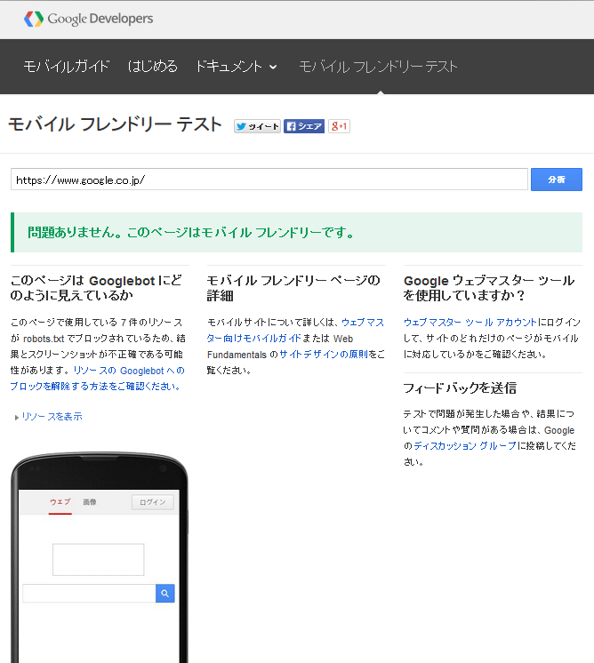The width and height of the screenshot is (594, 663).
Task: Open the ウェブマスター向けモバイルガイド link
Action: point(295,331)
